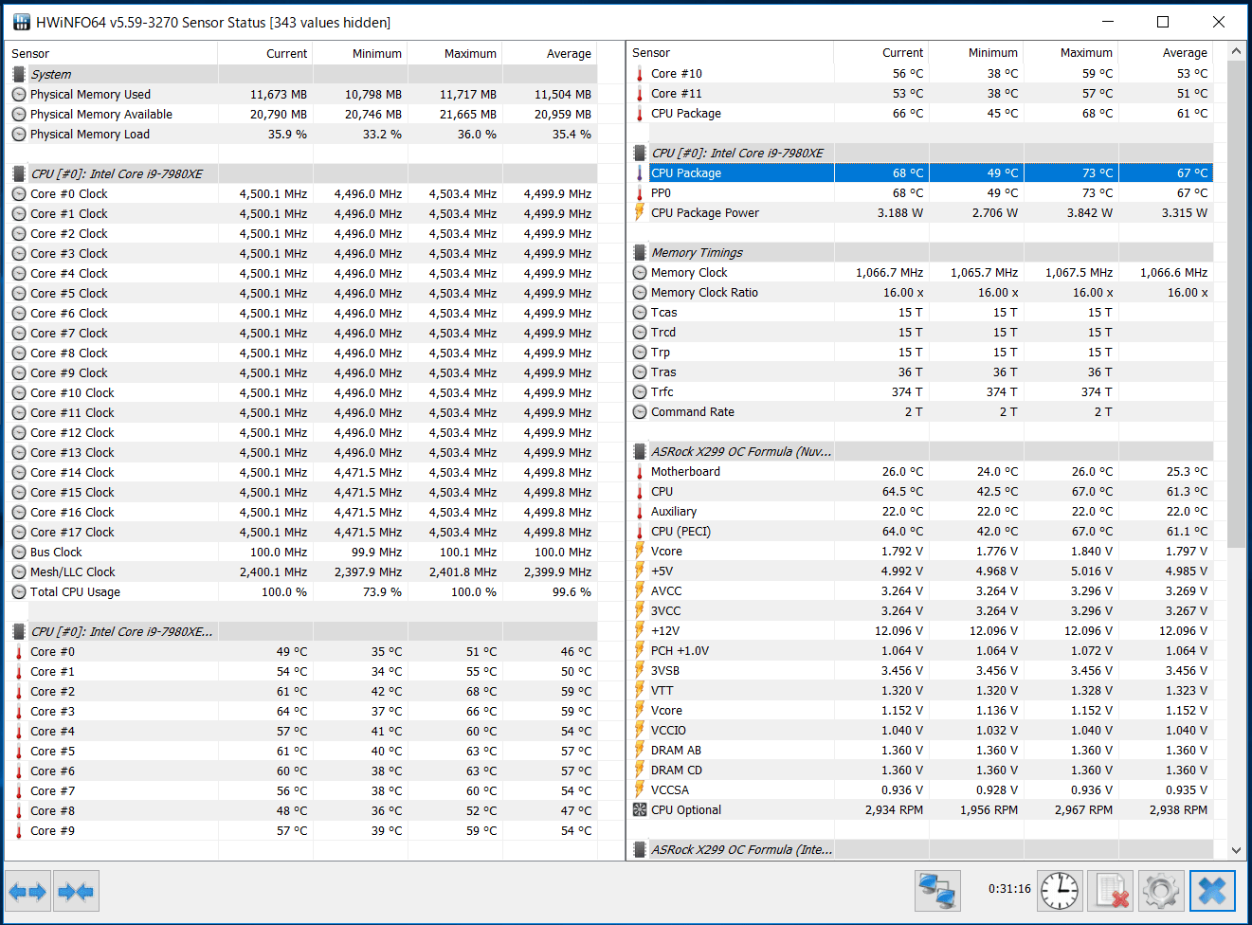Click the circle icon beside Total CPU Usage

(x=19, y=591)
